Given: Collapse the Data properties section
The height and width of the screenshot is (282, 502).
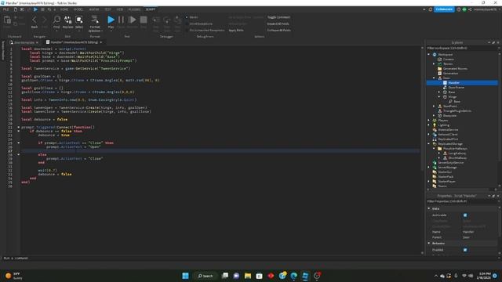Looking at the screenshot, I should click(429, 209).
